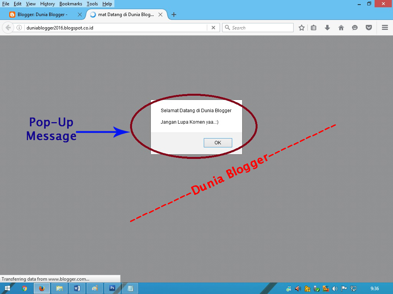Open the magnifier icon in the search bar
Viewport: 393px width, 294px height.
tap(227, 27)
